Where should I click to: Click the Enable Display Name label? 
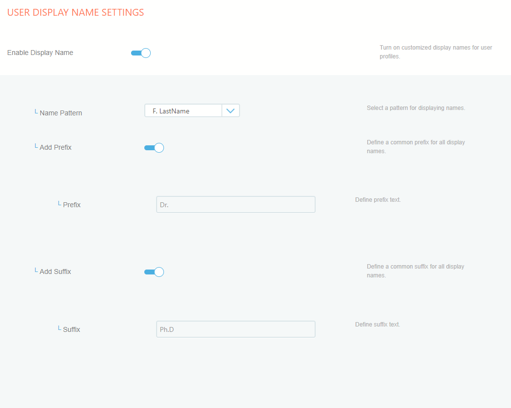[x=40, y=53]
